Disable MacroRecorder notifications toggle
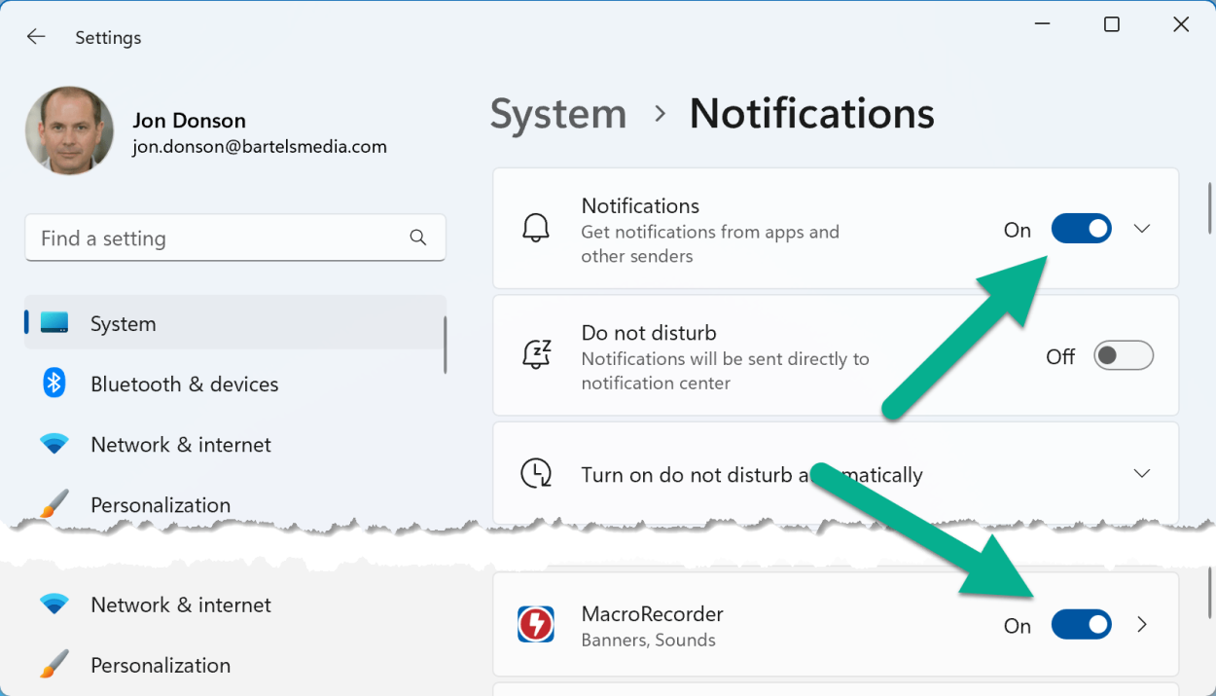Viewport: 1216px width, 696px height. (x=1081, y=625)
